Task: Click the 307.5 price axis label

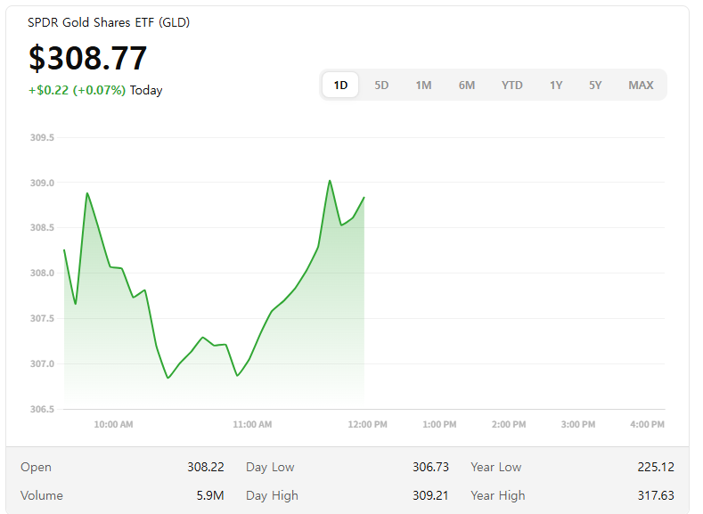Action: 42,318
